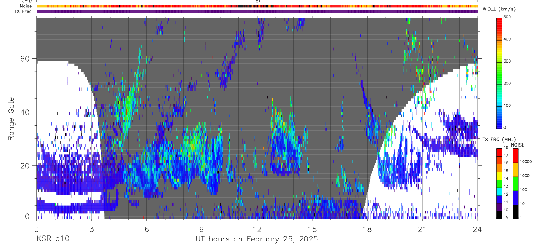This screenshot has width=537, height=248.
Task: Click the 10000 tick on the NOISE legend
Action: tap(526, 161)
